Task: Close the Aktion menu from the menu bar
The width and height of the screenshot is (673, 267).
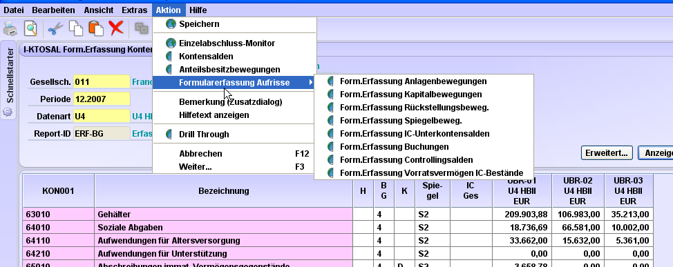Action: (169, 10)
